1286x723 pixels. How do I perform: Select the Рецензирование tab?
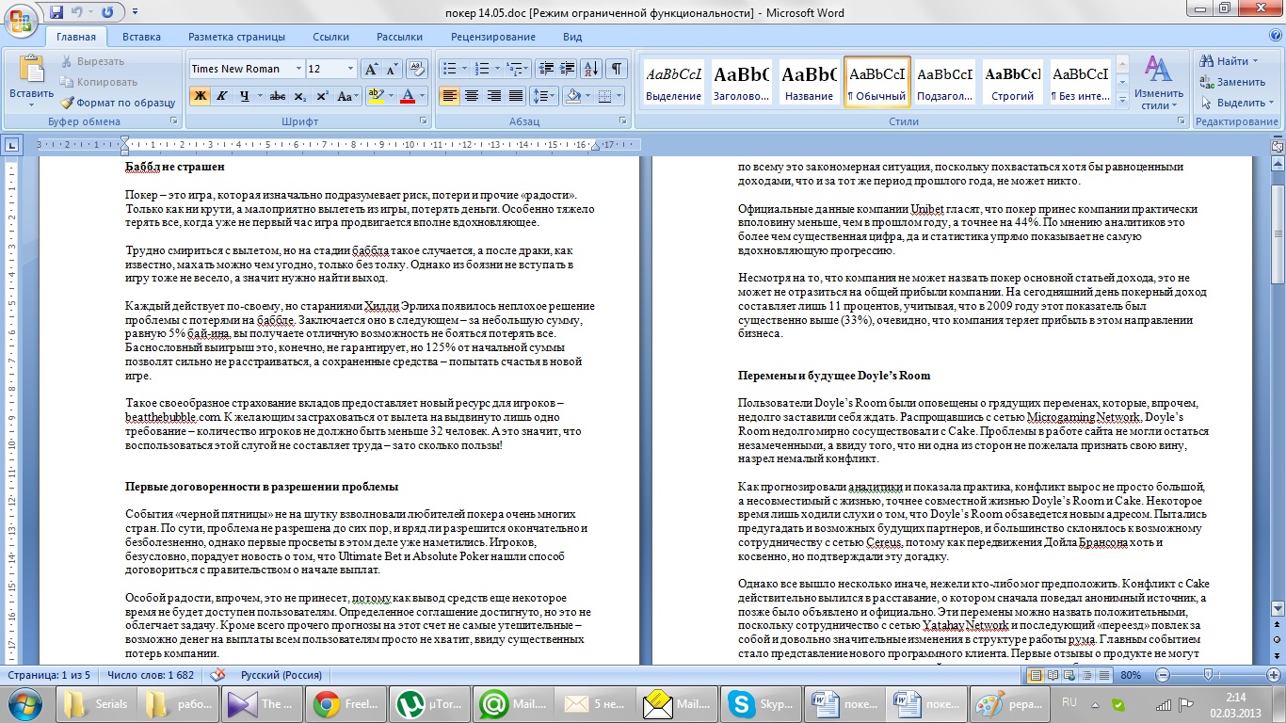493,38
